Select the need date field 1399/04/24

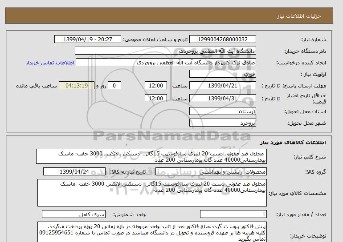74,171
